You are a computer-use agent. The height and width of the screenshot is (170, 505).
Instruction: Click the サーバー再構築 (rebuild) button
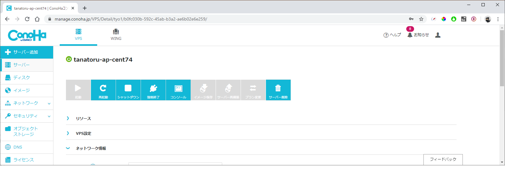228,90
